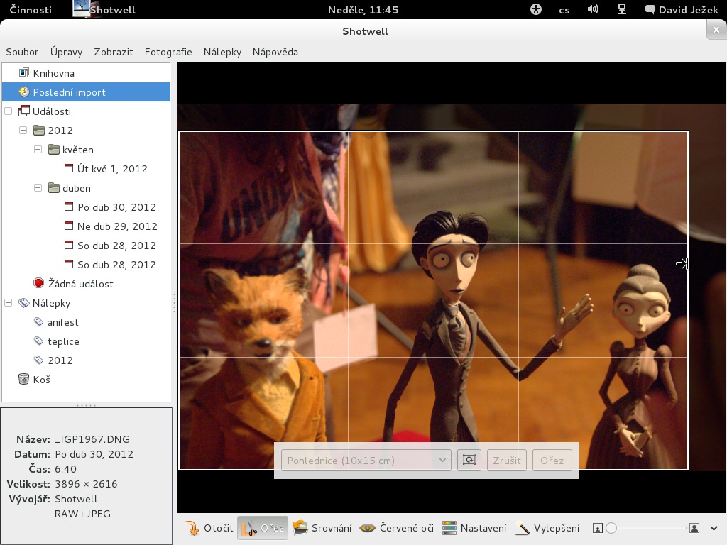Open event Út kvě 1, 2012

coord(112,169)
